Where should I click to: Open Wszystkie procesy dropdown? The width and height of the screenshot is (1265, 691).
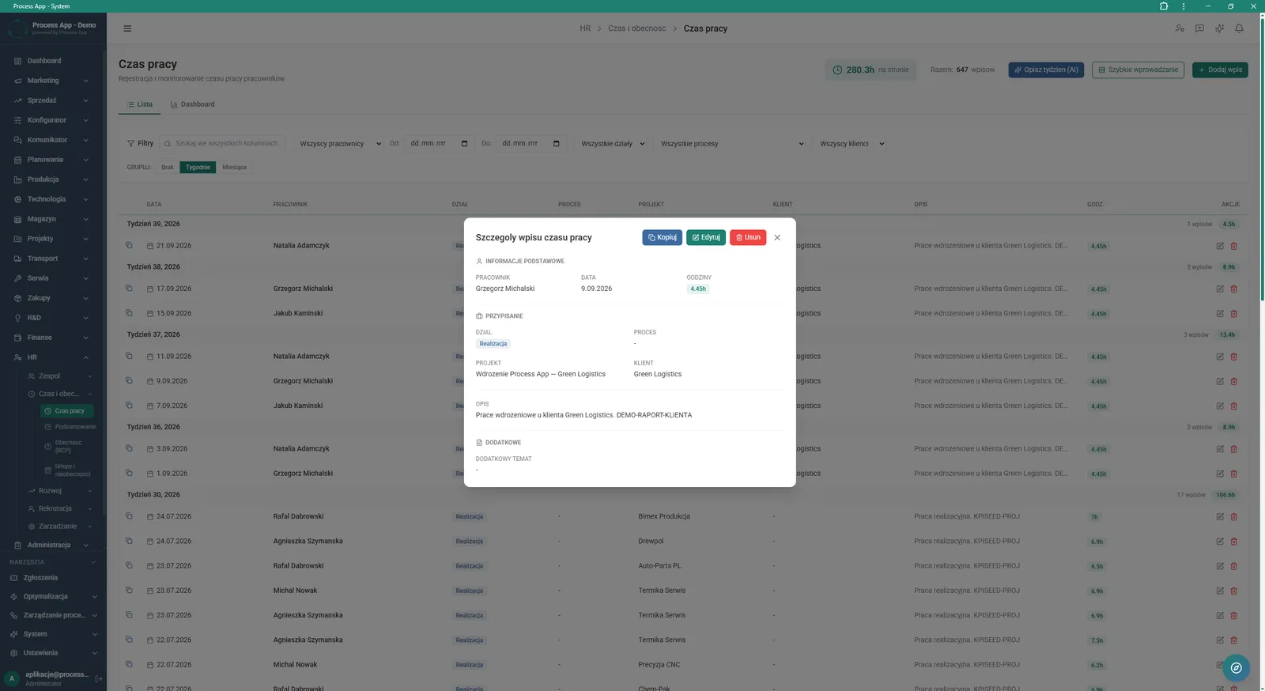731,144
